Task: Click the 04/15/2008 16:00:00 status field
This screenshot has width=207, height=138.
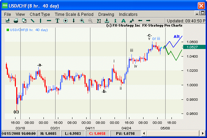Action: click(19, 134)
